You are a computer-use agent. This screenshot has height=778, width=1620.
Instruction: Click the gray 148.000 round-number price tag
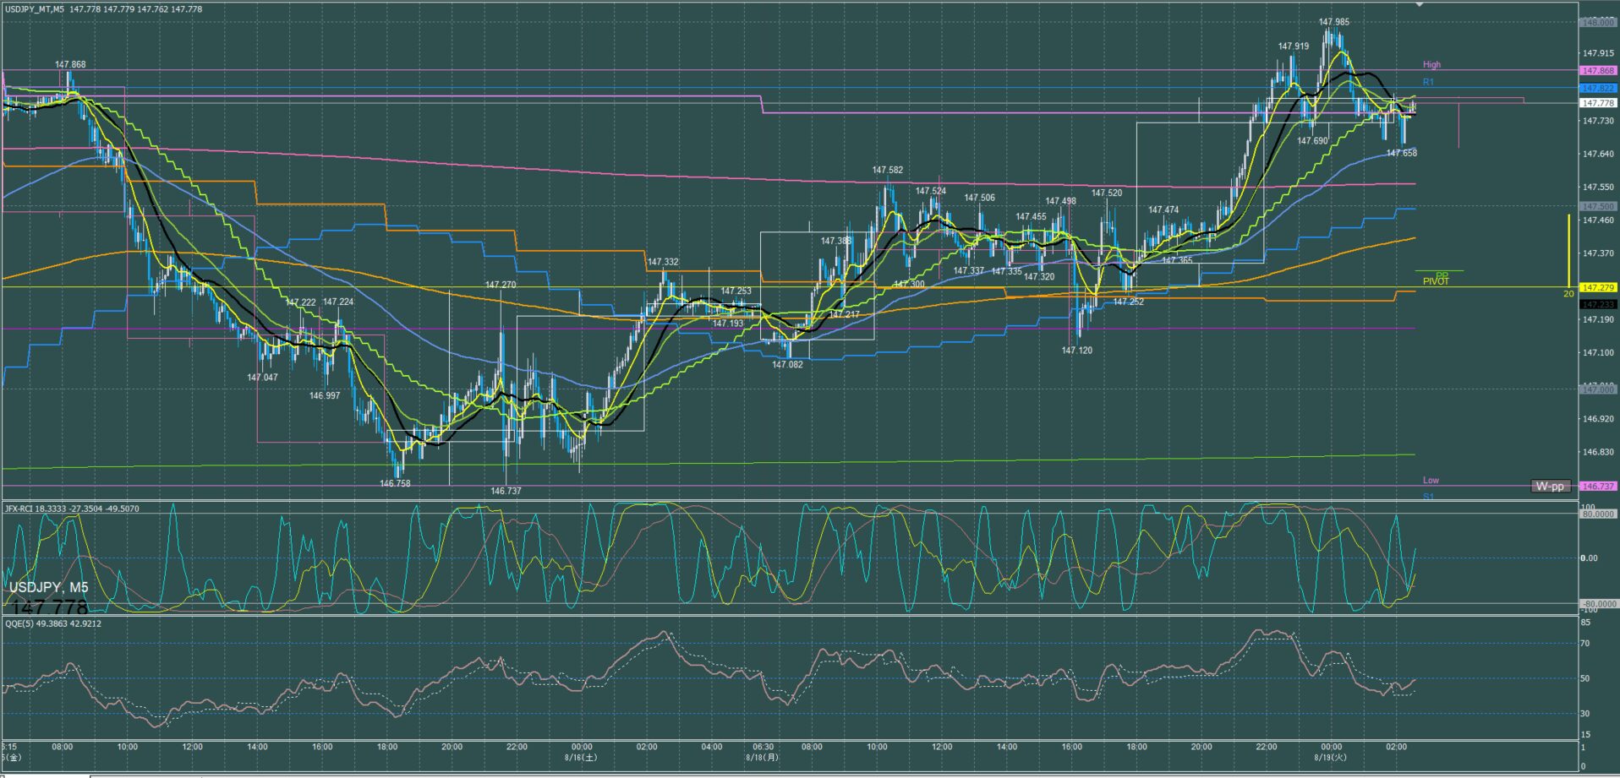[x=1598, y=23]
